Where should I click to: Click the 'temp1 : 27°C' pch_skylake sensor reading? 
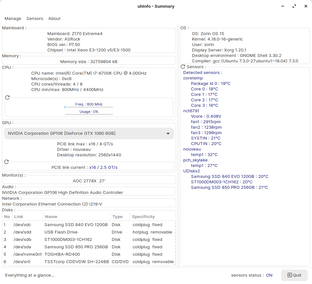[204, 166]
